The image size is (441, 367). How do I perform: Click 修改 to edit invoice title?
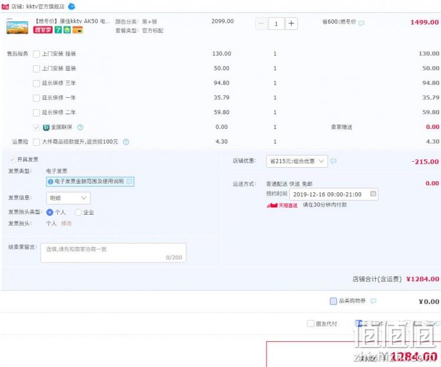pos(66,223)
